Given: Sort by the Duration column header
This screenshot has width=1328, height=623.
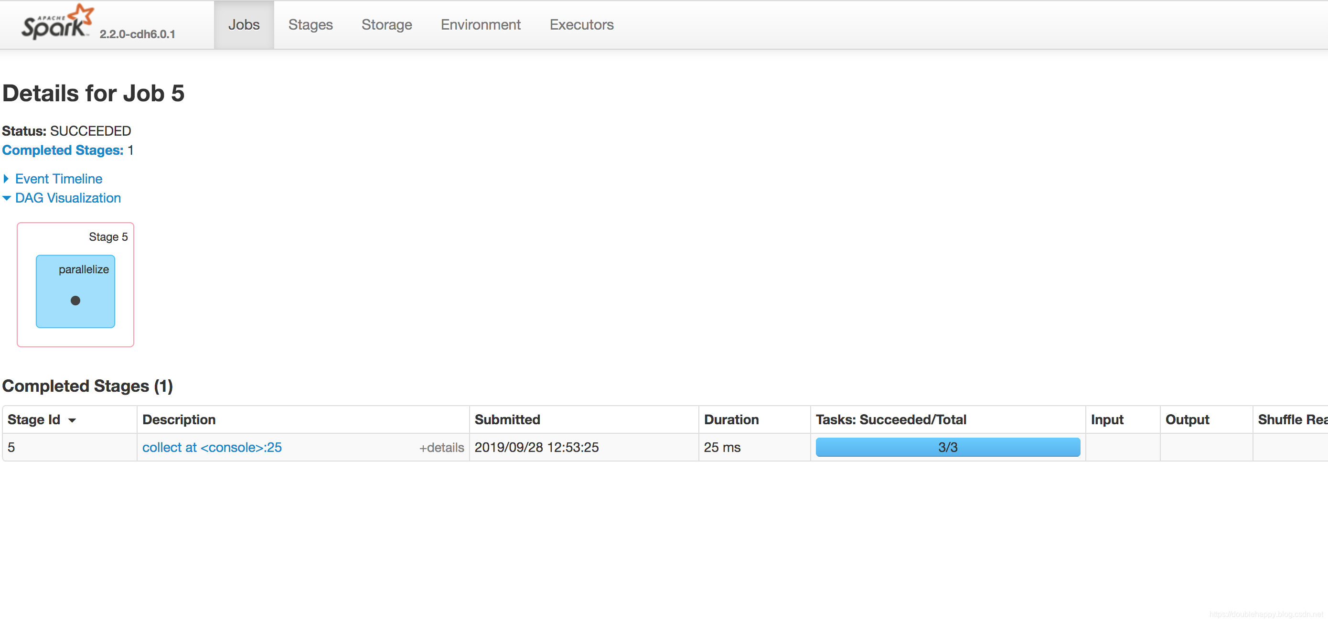Looking at the screenshot, I should (x=730, y=420).
